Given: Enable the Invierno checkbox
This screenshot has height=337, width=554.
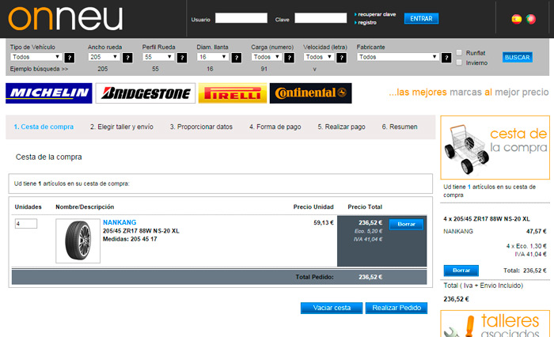Looking at the screenshot, I should [459, 62].
